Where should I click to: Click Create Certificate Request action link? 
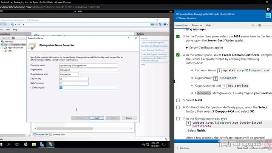153,42
